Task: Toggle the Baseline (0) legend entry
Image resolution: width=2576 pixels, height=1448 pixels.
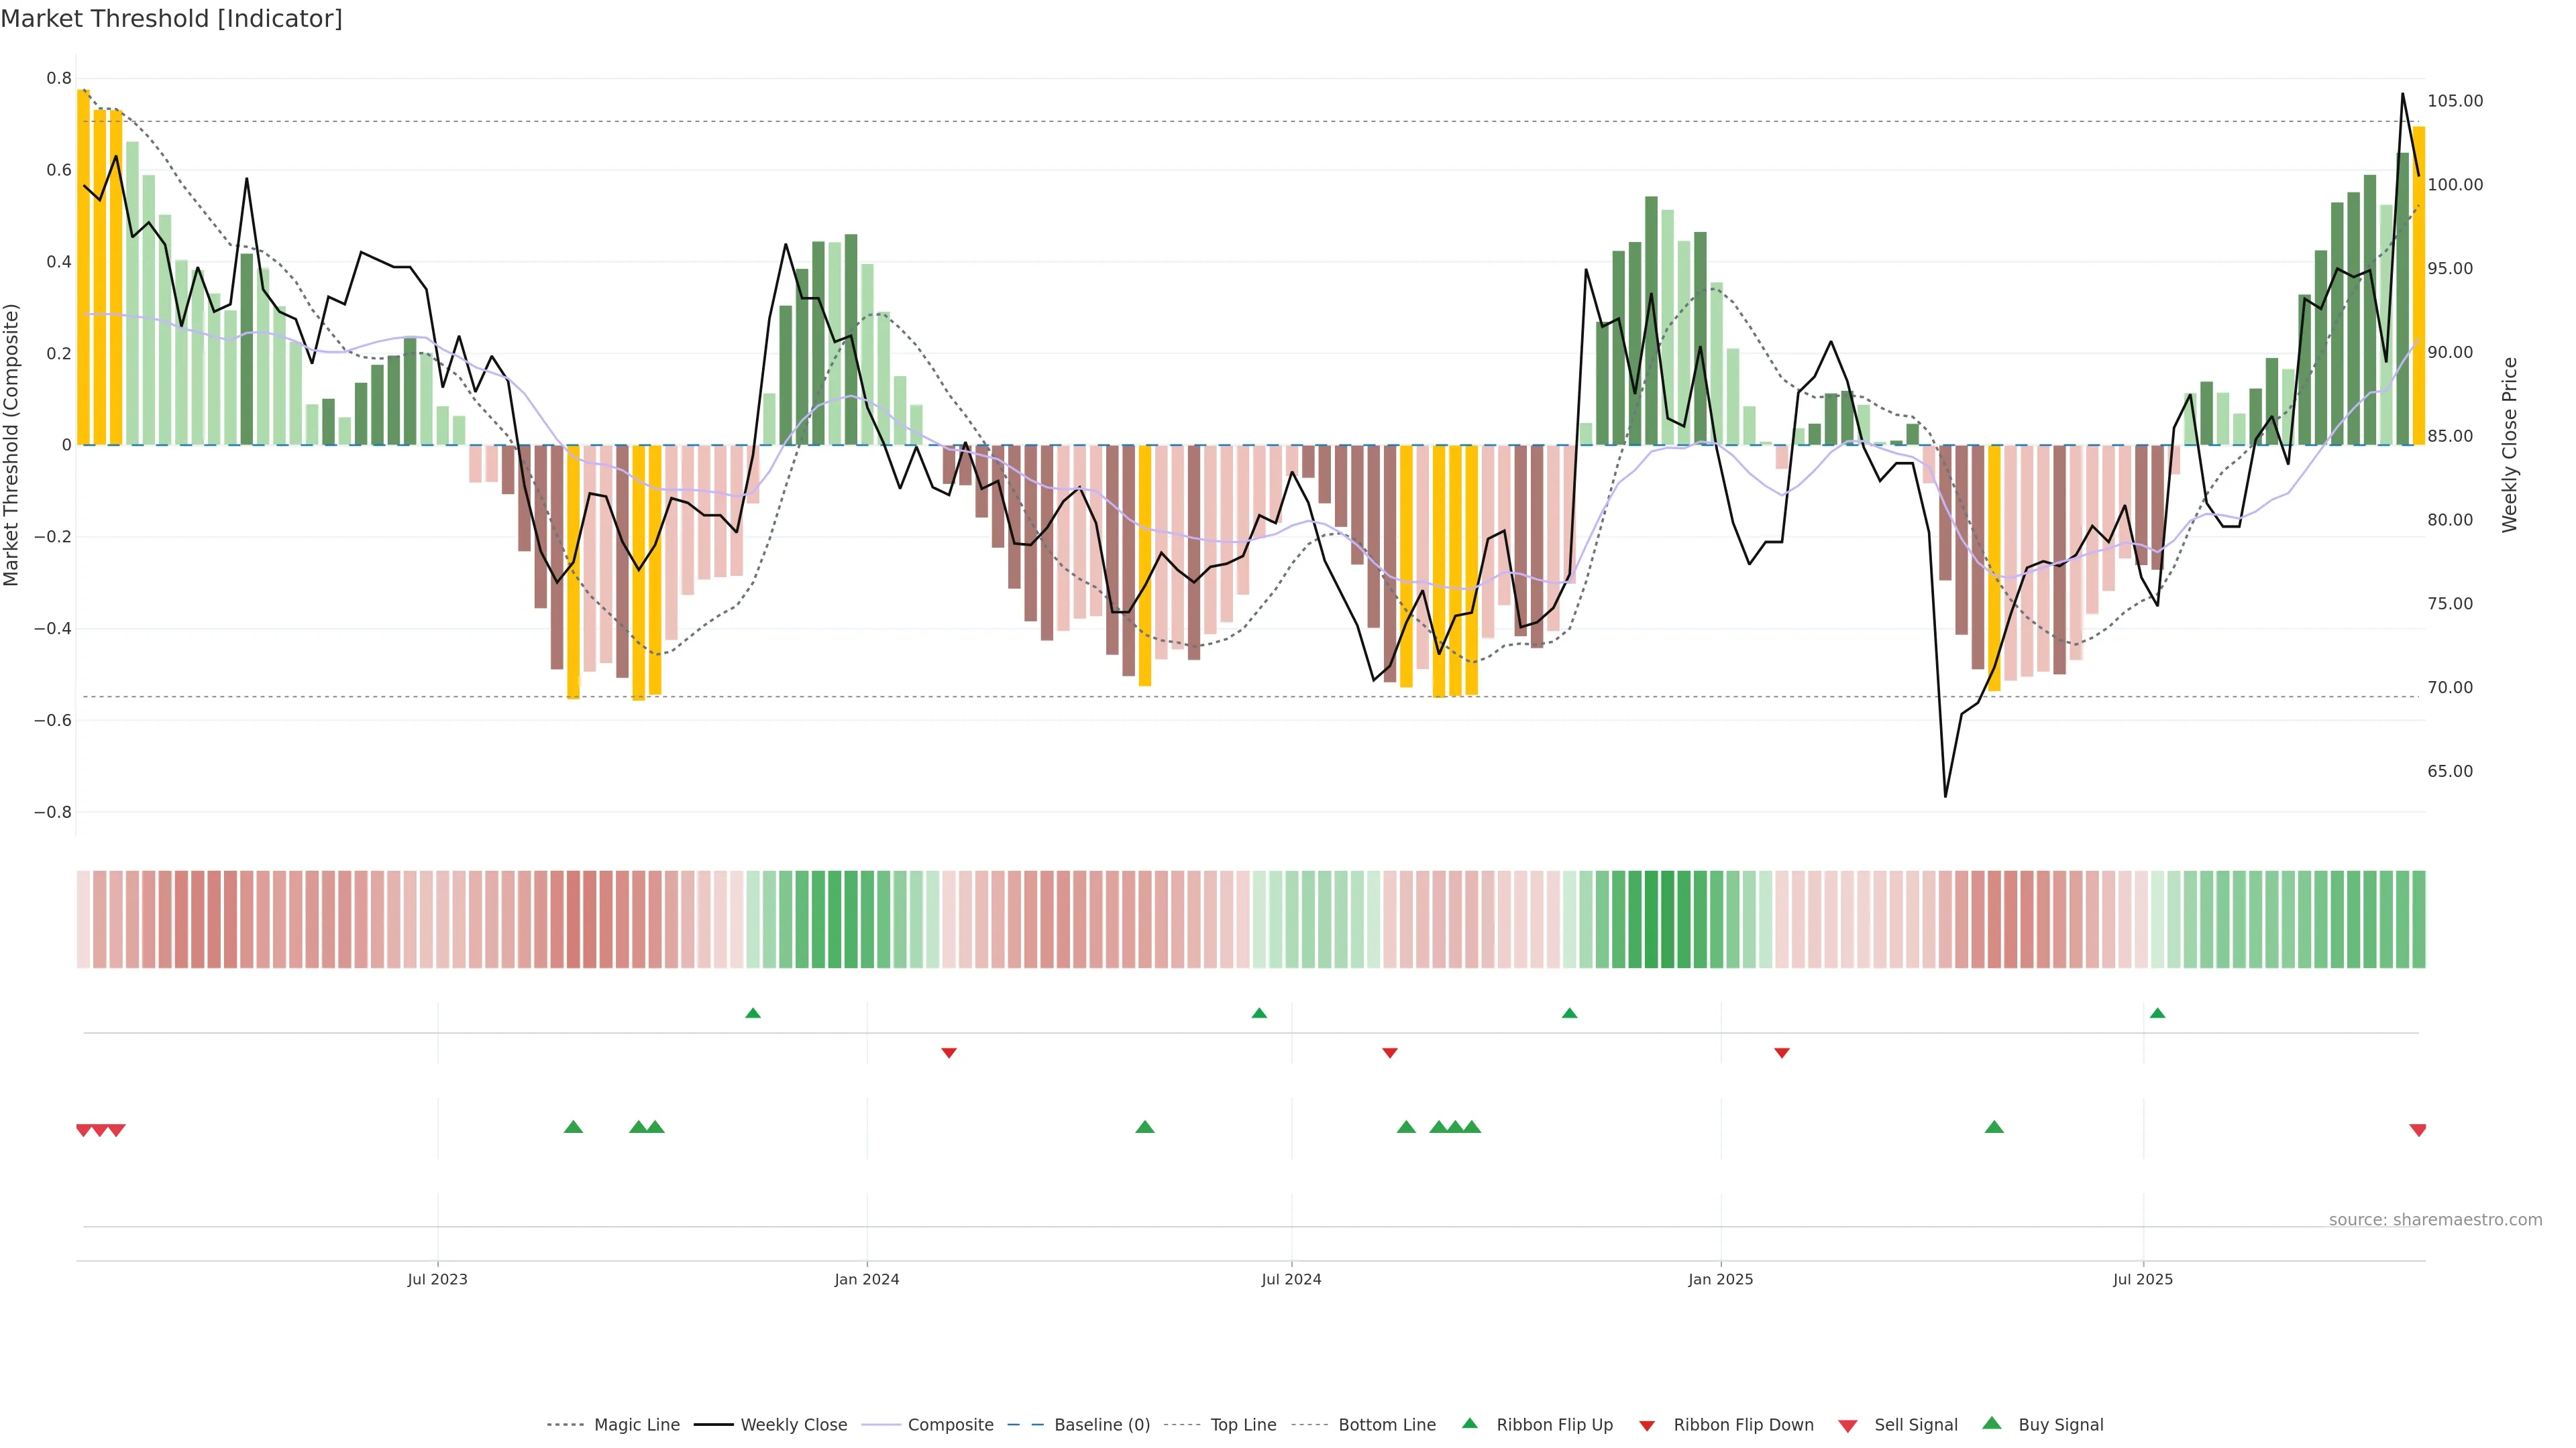Action: click(x=1102, y=1425)
